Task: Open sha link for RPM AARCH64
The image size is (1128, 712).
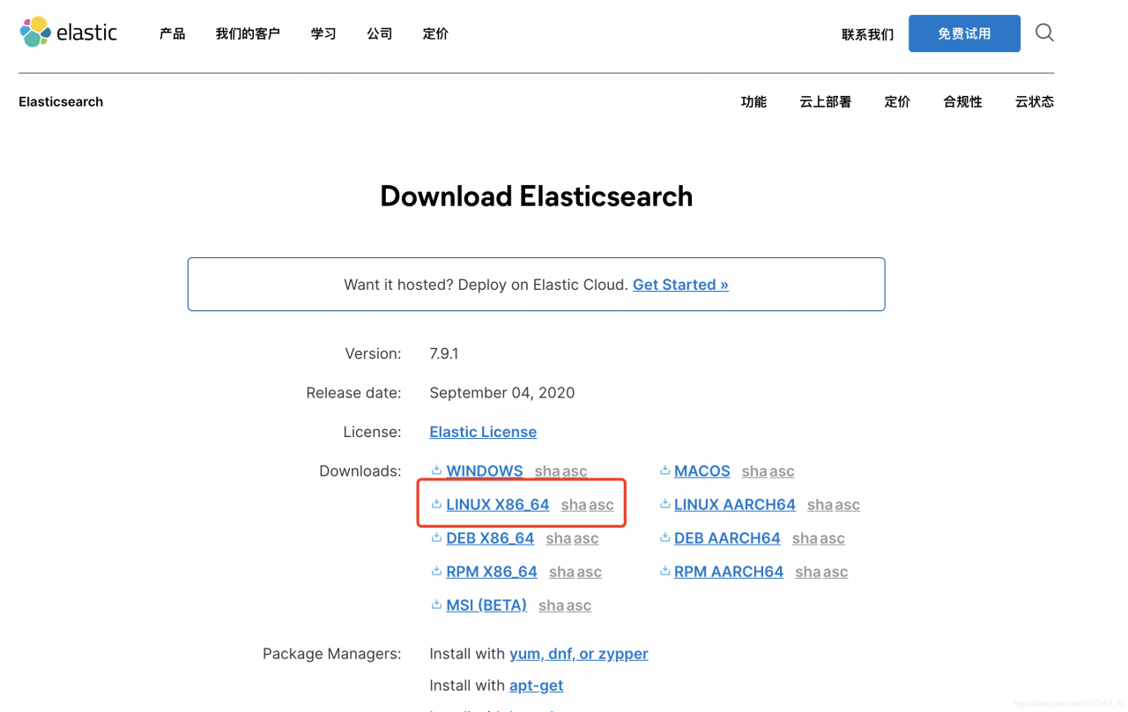Action: click(807, 572)
